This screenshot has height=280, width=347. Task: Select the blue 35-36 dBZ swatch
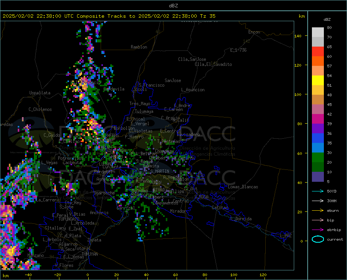point(318,138)
